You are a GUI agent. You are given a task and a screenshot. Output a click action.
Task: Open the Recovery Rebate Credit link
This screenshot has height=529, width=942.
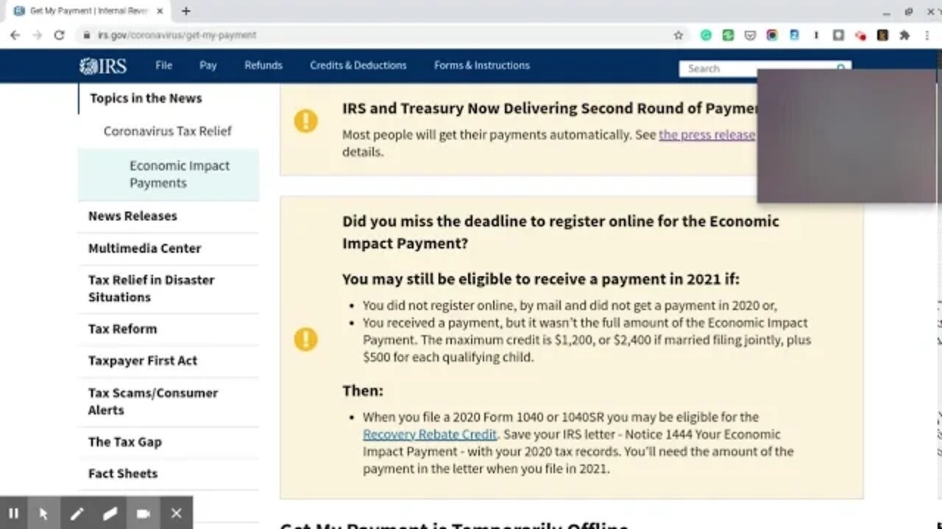(430, 434)
